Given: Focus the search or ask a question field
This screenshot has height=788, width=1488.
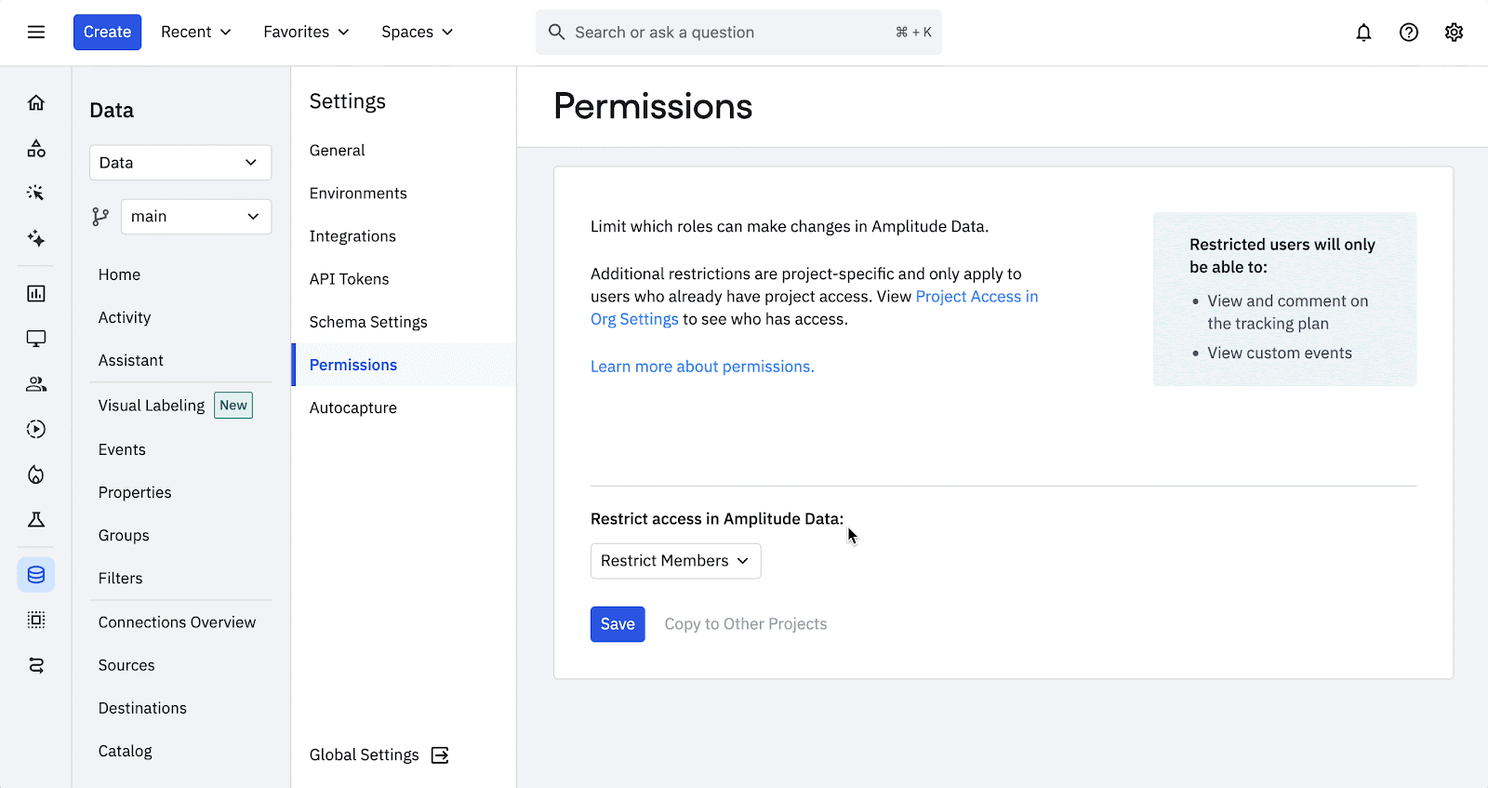Looking at the screenshot, I should point(738,33).
